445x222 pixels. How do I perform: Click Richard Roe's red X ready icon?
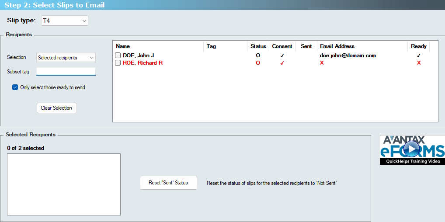(418, 63)
